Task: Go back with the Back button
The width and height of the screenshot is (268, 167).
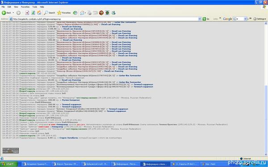Action: click(6, 13)
